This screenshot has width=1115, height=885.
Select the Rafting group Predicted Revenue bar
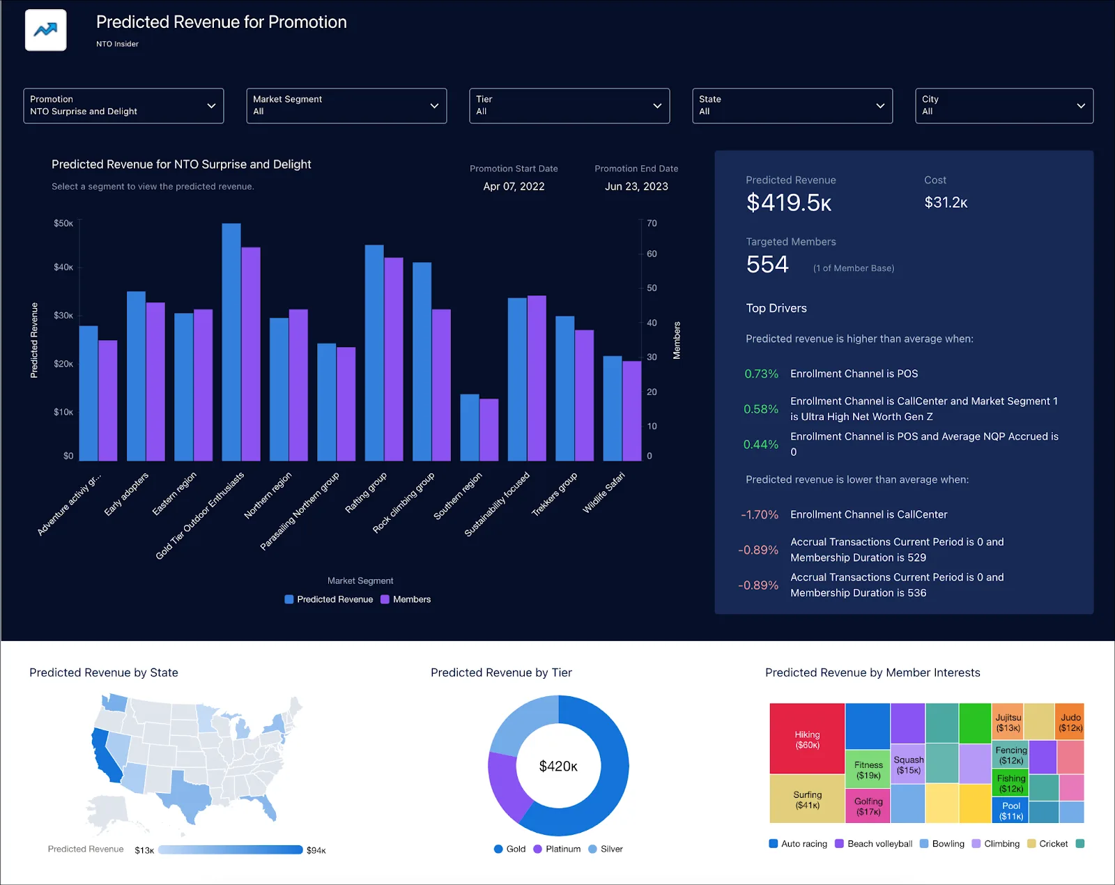pos(374,353)
